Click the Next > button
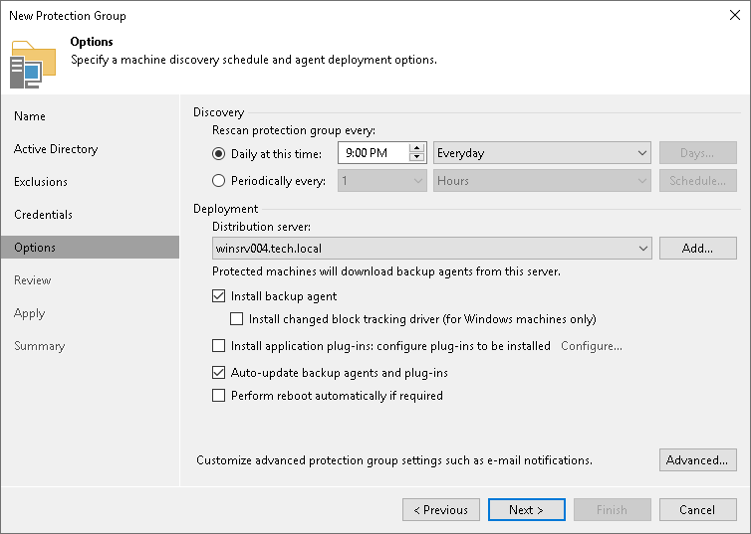751x534 pixels. pyautogui.click(x=526, y=509)
